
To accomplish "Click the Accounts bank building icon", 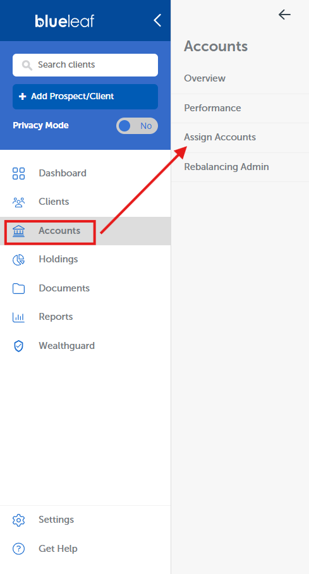I will [19, 231].
